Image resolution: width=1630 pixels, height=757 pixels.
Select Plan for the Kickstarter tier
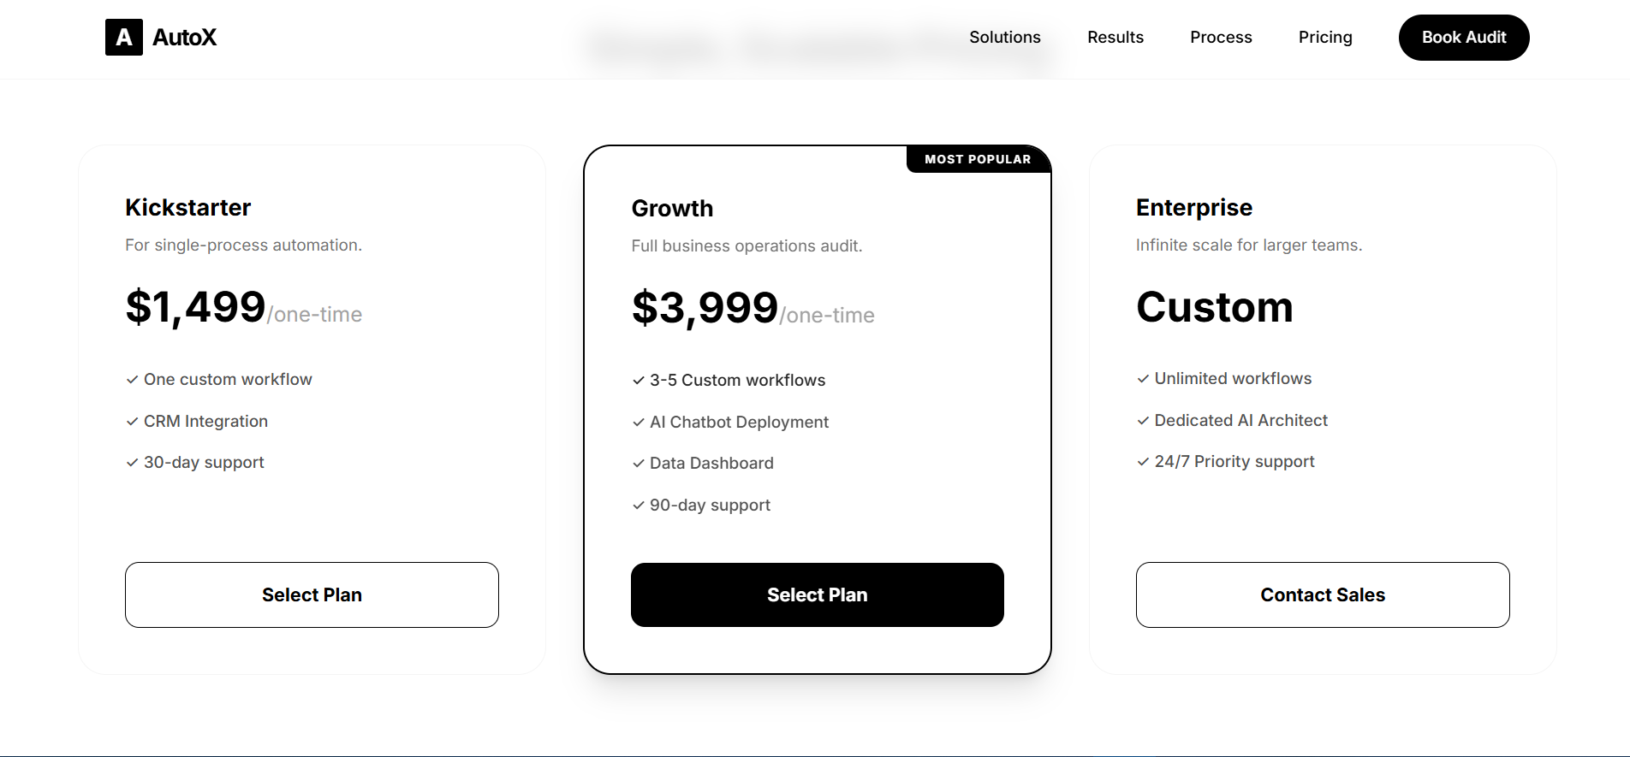tap(312, 594)
